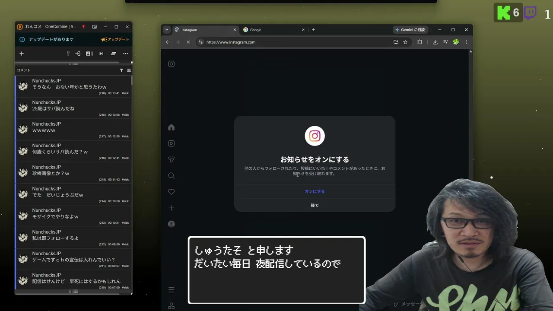
Task: Click the Instagram create post plus icon
Action: coord(172,208)
